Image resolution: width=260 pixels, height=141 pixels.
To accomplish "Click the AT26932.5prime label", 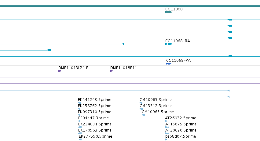I will 181,118.
